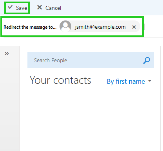Select the jsmith@example.com address text

coord(100,27)
